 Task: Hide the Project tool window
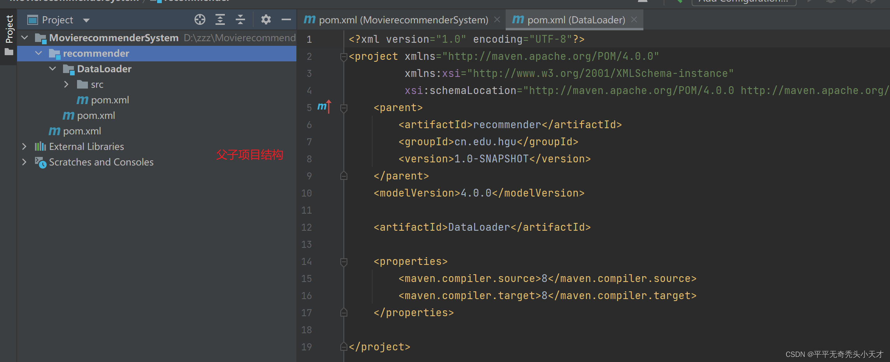click(x=286, y=19)
